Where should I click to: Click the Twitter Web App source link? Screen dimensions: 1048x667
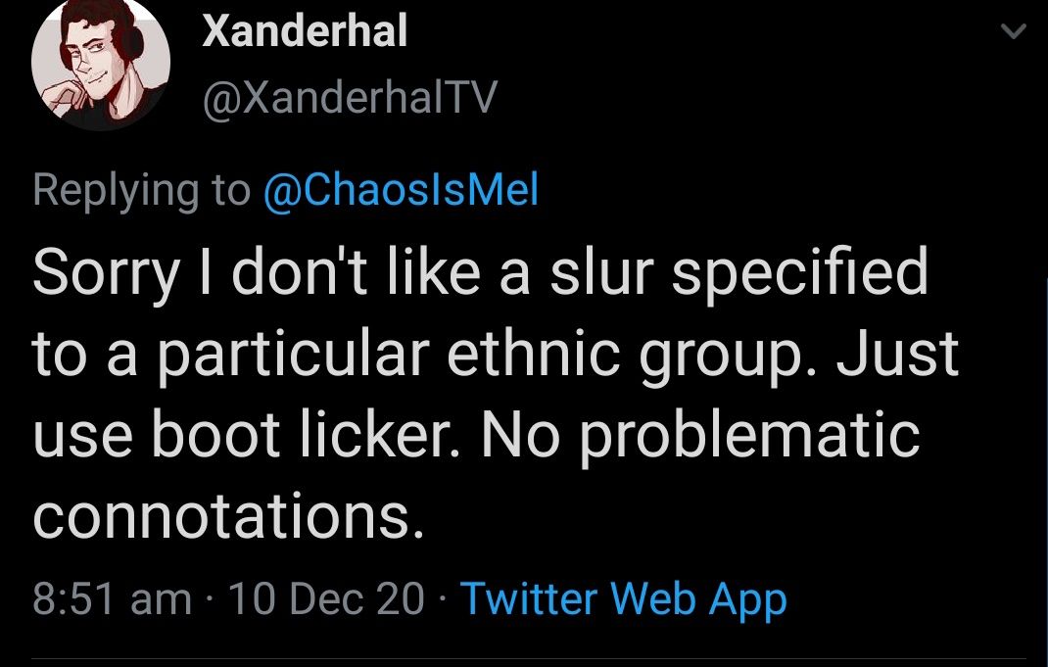[x=623, y=598]
